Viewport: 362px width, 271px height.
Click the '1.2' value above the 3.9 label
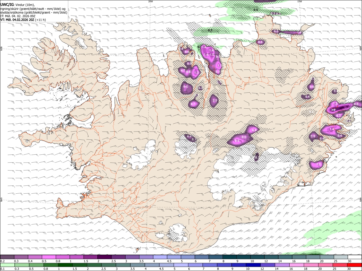pyautogui.click(x=335, y=104)
